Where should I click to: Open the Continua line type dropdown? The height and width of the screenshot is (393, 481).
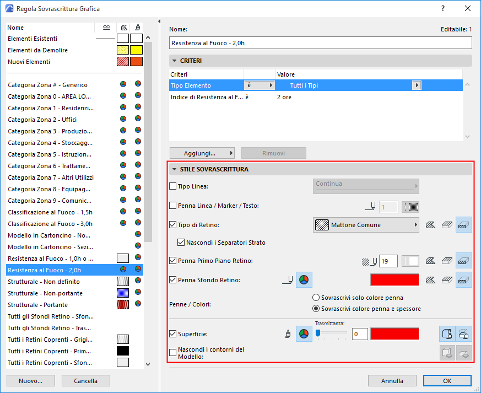tap(366, 186)
